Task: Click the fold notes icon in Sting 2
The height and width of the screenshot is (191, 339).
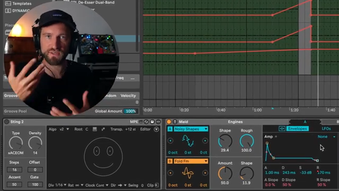Action: point(103,129)
